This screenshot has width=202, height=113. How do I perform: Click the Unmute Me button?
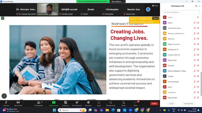tap(188, 103)
